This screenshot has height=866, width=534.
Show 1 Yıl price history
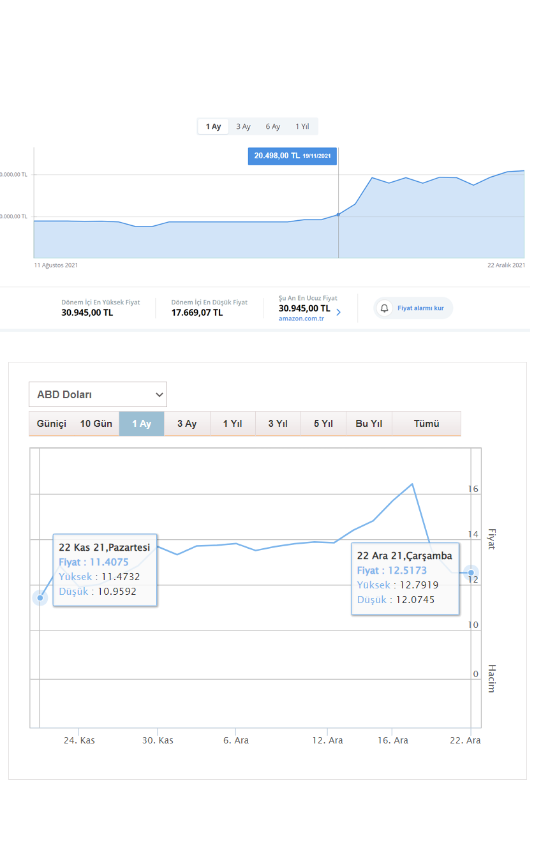[x=302, y=126]
